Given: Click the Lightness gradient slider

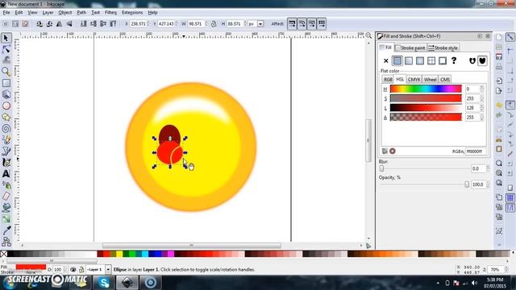Looking at the screenshot, I should (426, 108).
